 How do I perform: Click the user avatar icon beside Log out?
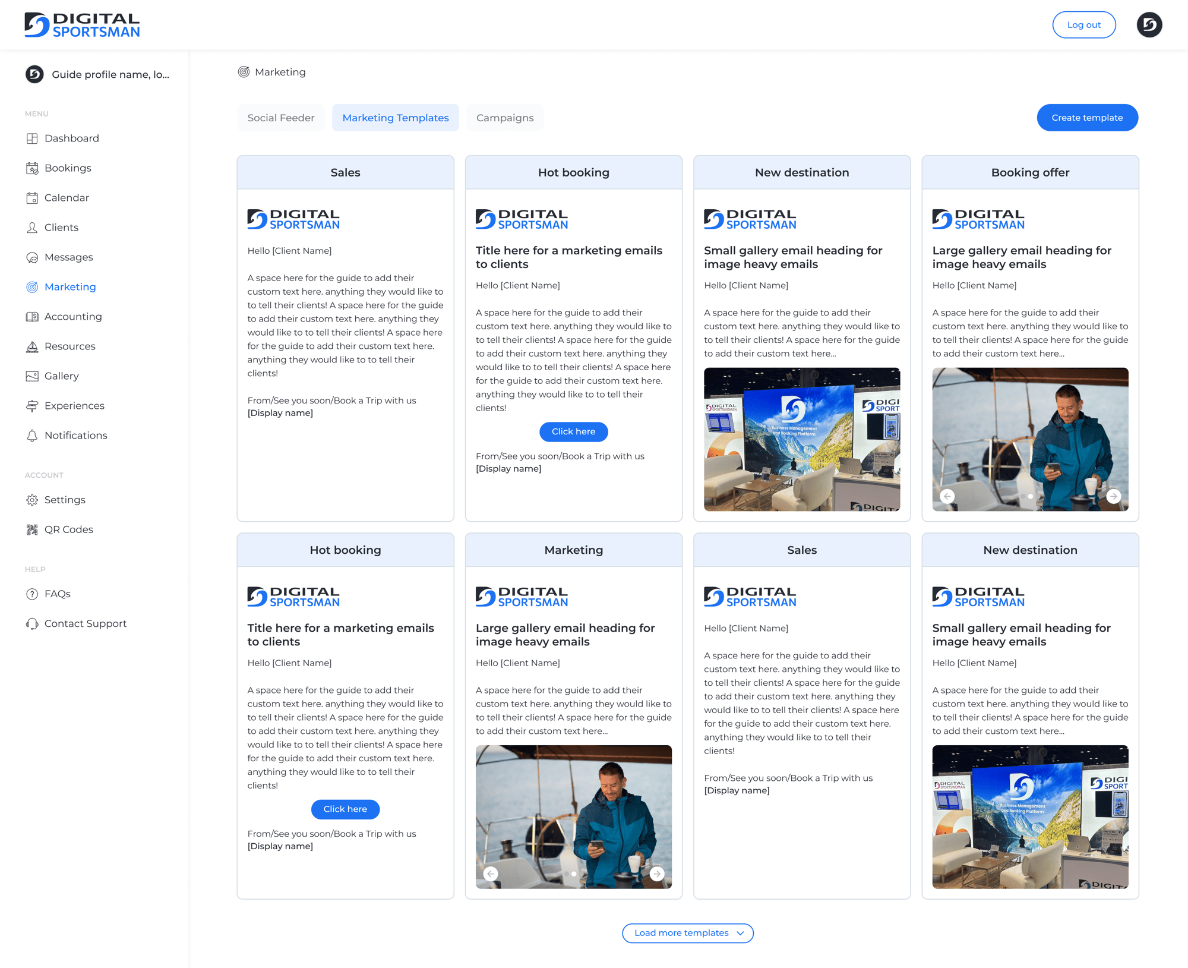[x=1149, y=25]
